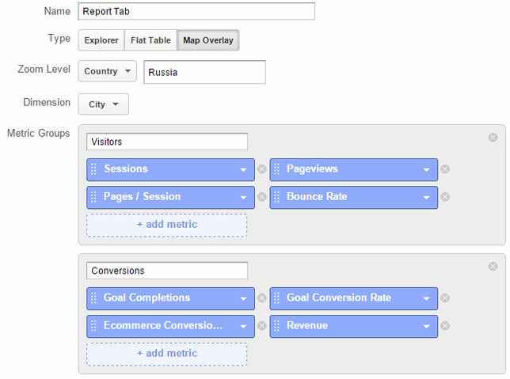The image size is (510, 379).
Task: Remove the Bounce Rate metric via X icon
Action: (445, 197)
